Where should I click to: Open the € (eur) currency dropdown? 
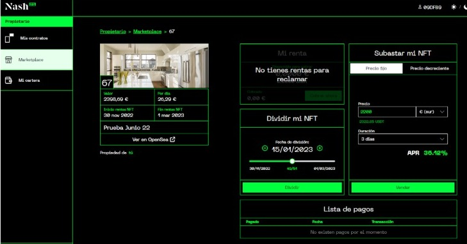pyautogui.click(x=432, y=112)
